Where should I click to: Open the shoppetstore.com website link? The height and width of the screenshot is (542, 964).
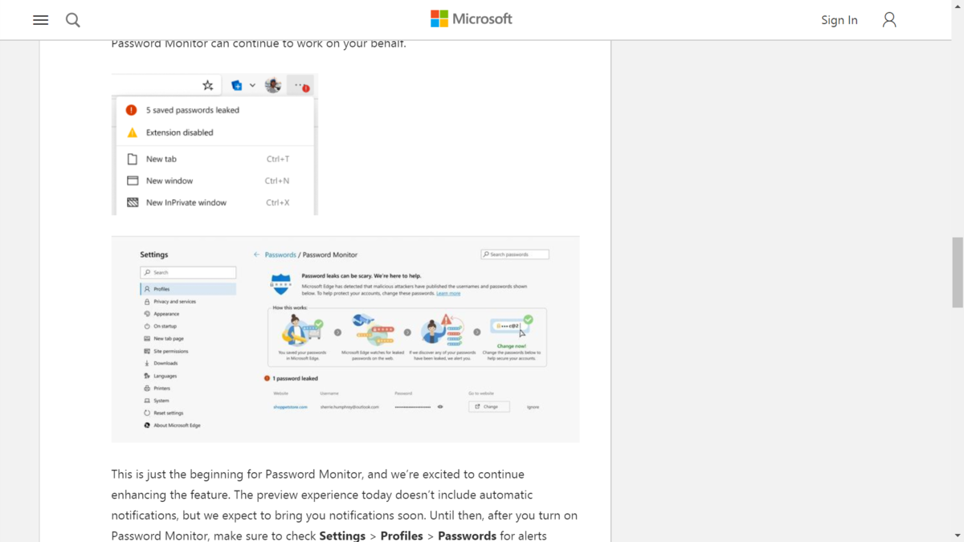click(x=290, y=407)
